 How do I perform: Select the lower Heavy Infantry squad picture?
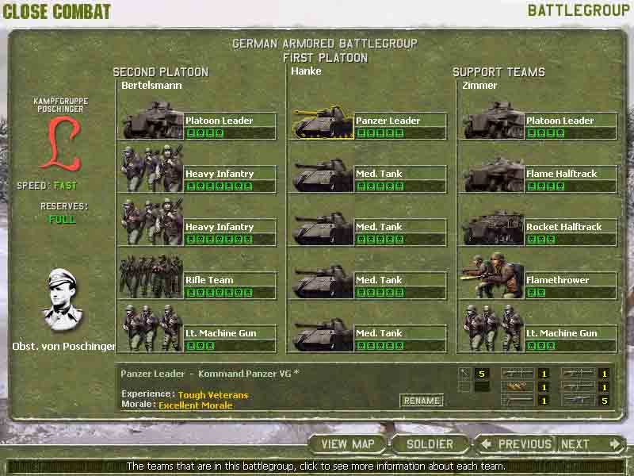(152, 222)
